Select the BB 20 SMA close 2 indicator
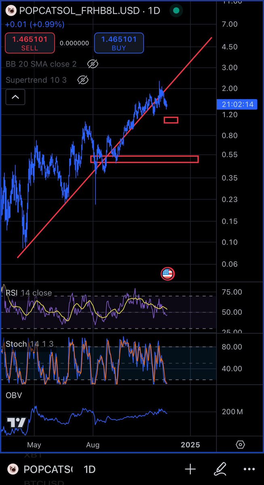Screen dimensions: 264x485 pos(41,64)
